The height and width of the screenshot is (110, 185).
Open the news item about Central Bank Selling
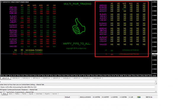pos(77,85)
